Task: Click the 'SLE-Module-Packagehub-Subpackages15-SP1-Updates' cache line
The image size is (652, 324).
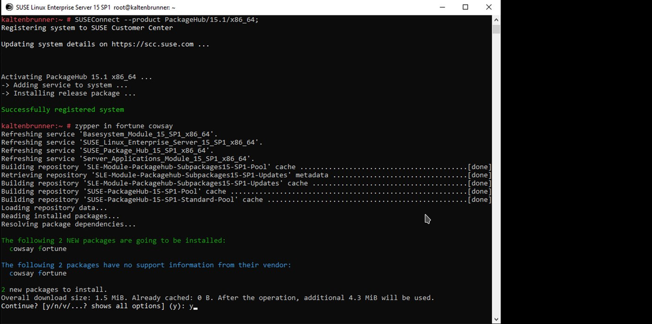Action: (x=246, y=183)
